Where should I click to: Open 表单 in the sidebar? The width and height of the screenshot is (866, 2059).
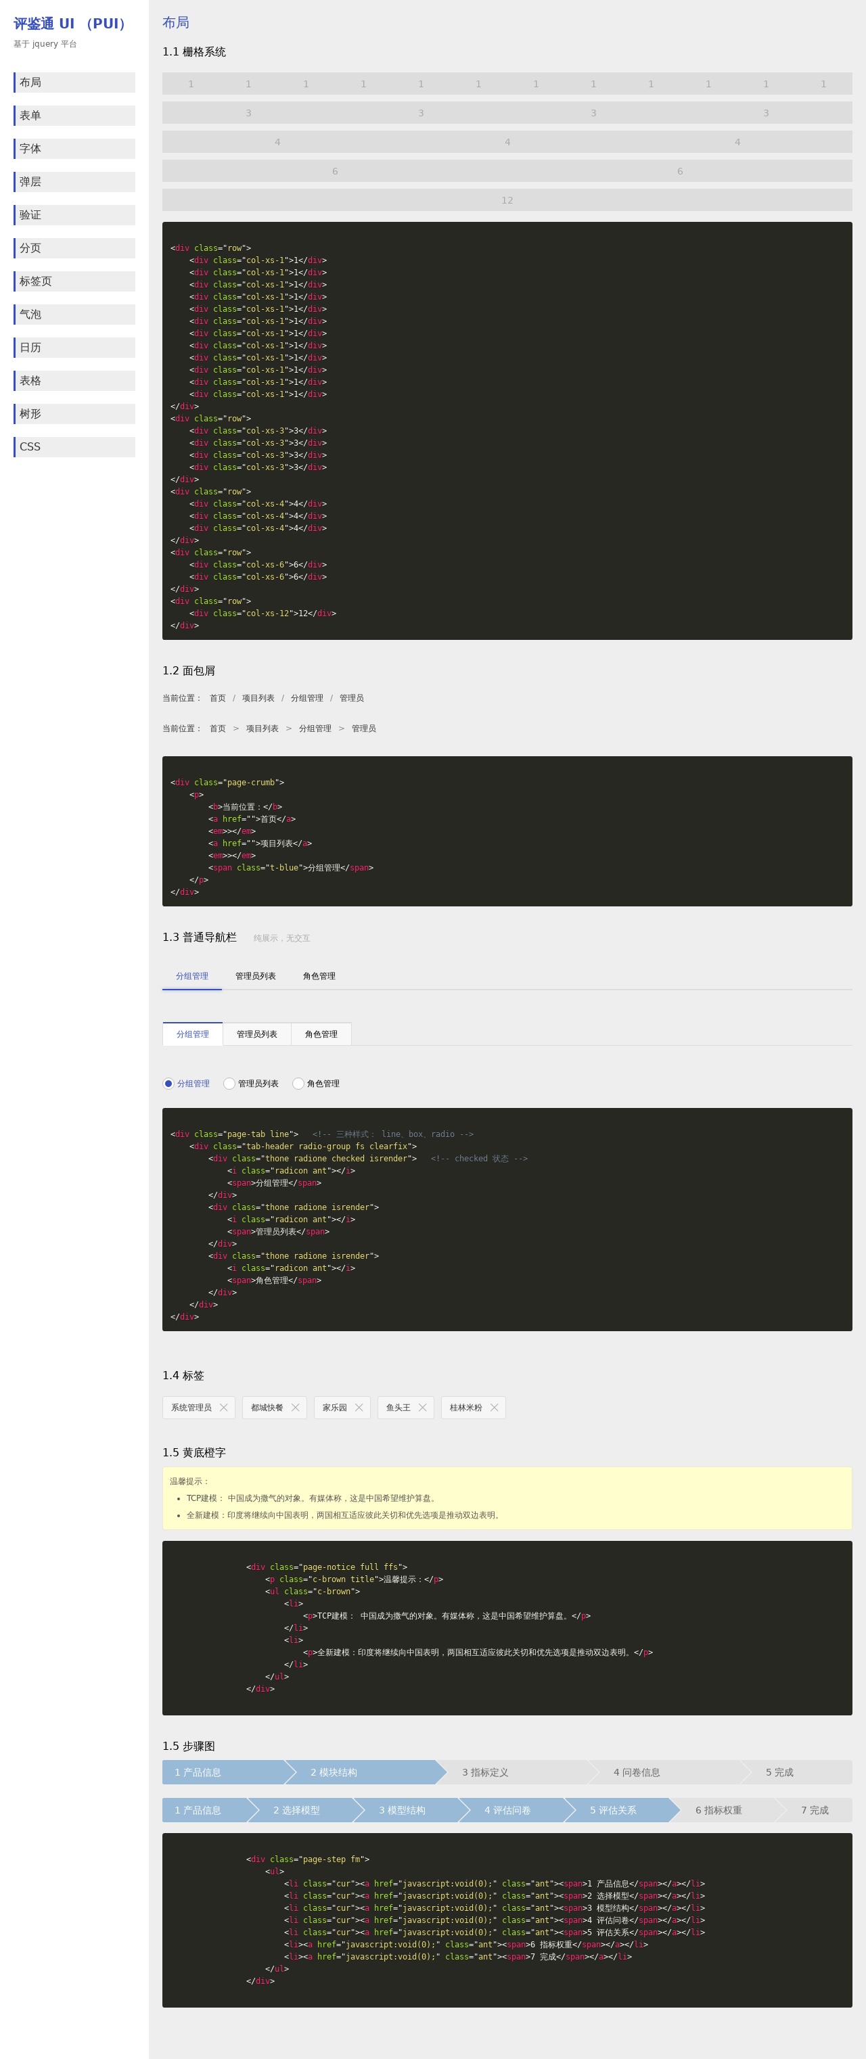click(x=74, y=116)
